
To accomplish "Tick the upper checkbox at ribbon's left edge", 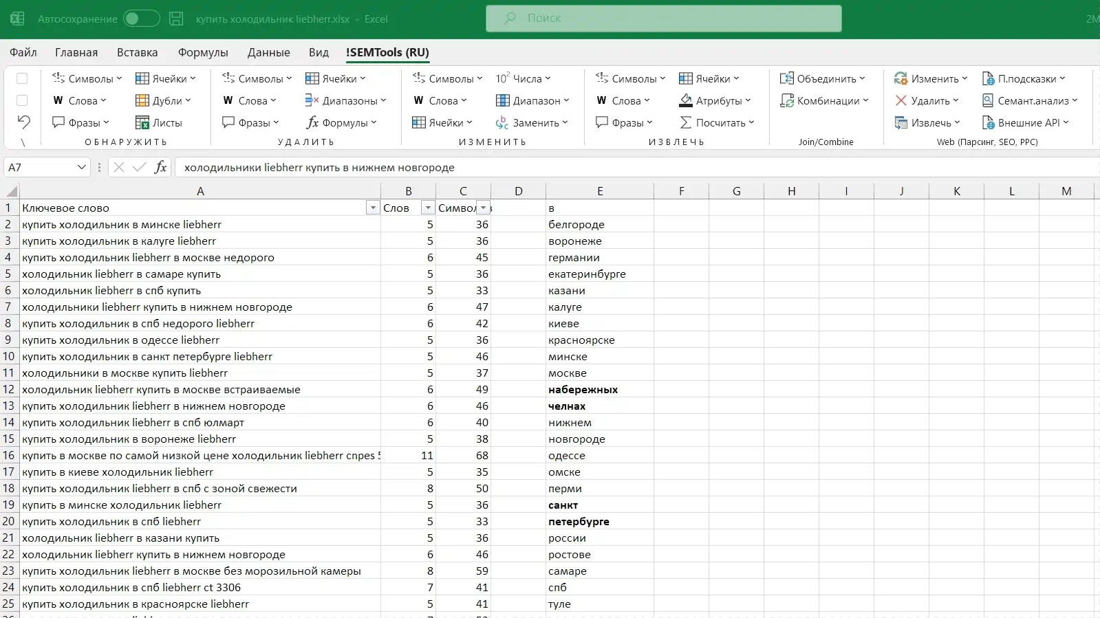I will coord(22,78).
